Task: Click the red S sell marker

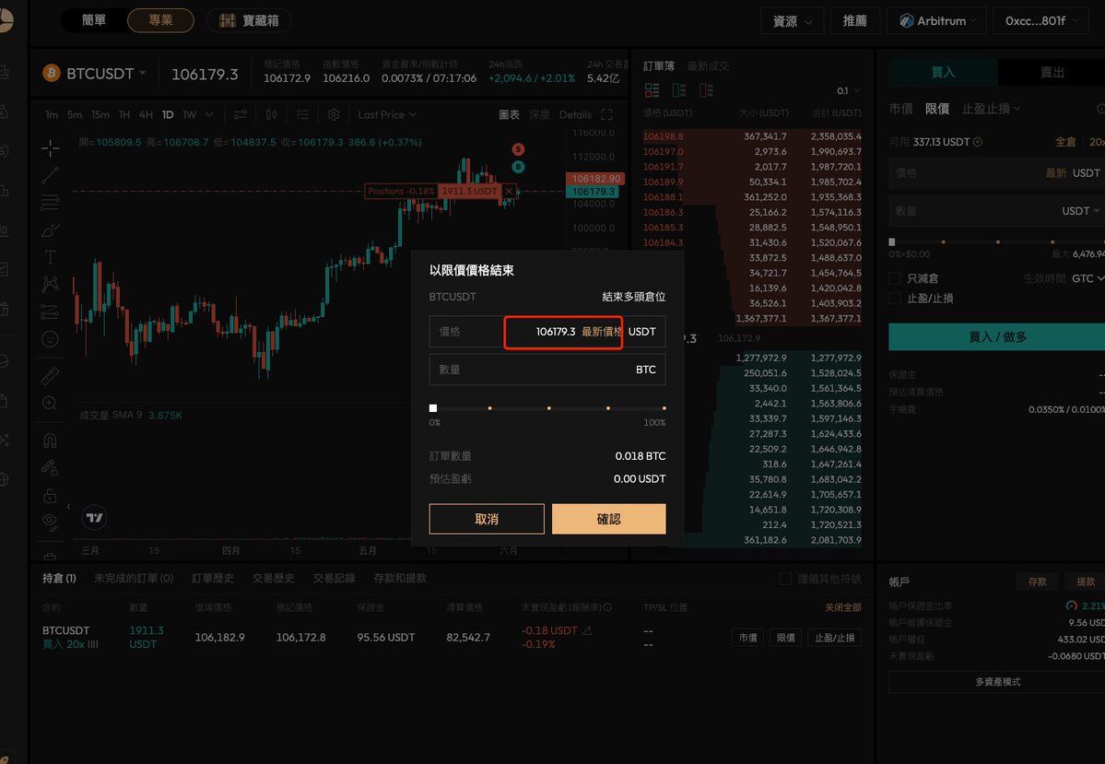Action: [x=518, y=149]
